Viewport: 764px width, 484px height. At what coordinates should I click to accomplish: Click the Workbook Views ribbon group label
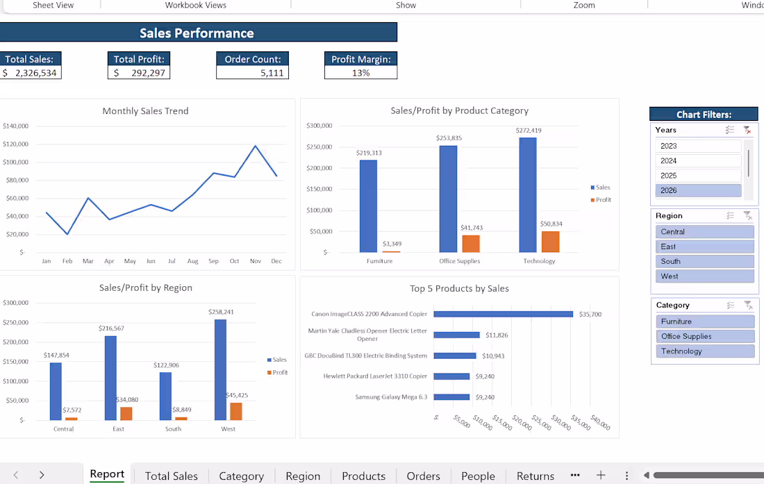click(195, 5)
